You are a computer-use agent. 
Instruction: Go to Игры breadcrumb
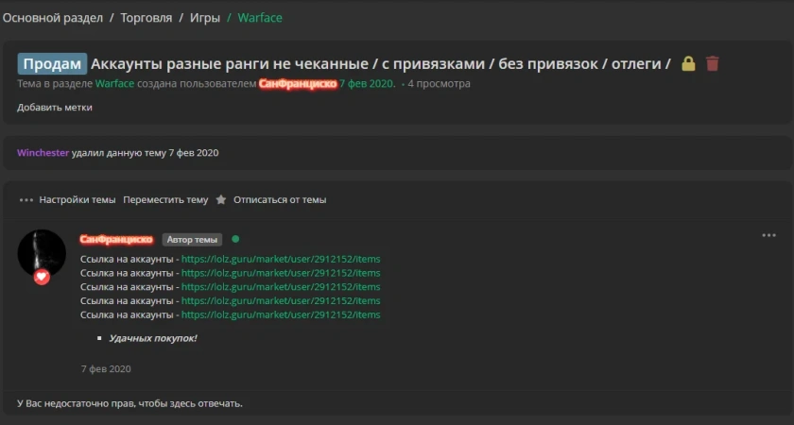(205, 18)
